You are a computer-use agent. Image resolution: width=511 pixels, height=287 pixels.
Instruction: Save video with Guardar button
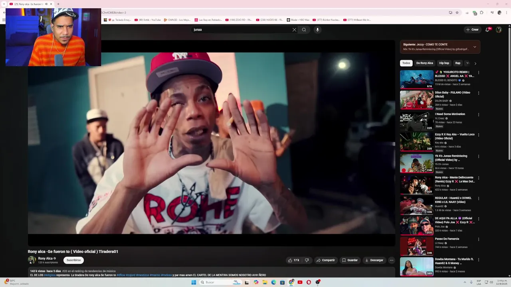(350, 260)
